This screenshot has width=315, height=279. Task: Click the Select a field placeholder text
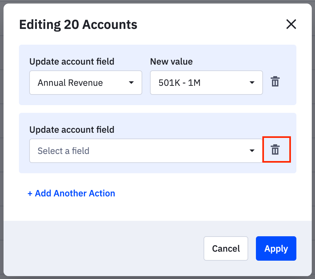(64, 151)
